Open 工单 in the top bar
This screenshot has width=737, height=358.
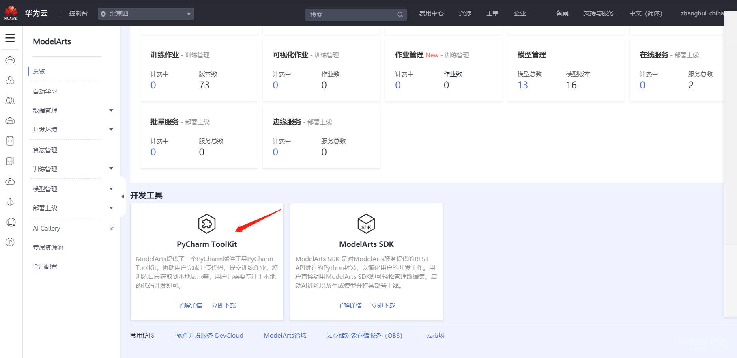coord(492,13)
